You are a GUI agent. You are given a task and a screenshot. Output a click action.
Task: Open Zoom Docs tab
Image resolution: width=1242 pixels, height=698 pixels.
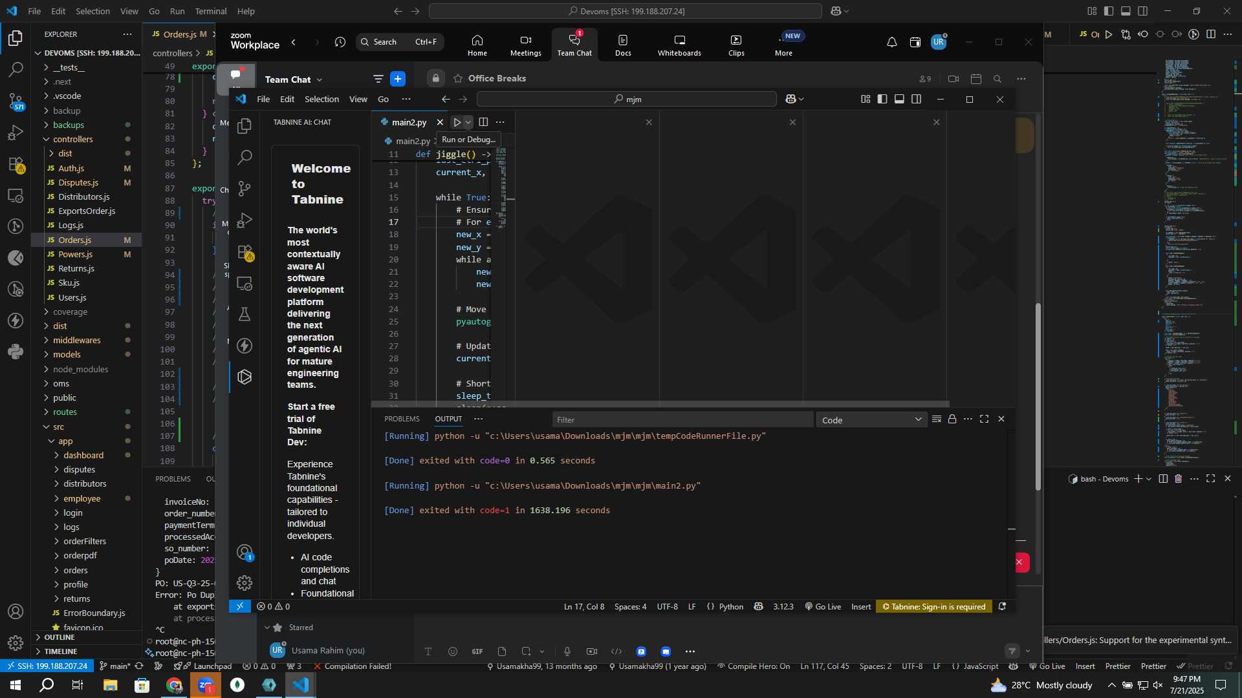point(623,45)
